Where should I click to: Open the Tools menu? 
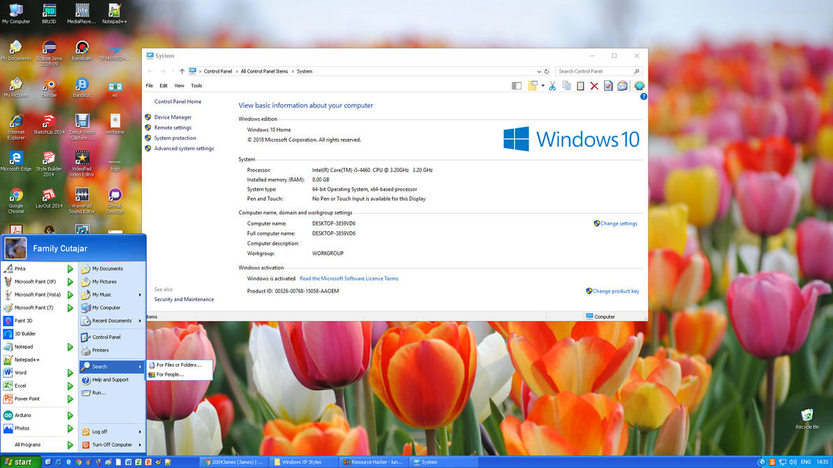196,85
